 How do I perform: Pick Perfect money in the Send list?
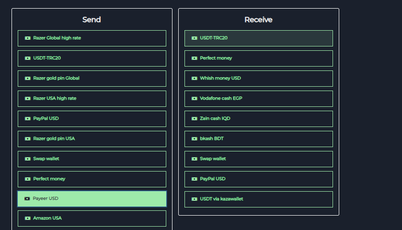pos(92,179)
